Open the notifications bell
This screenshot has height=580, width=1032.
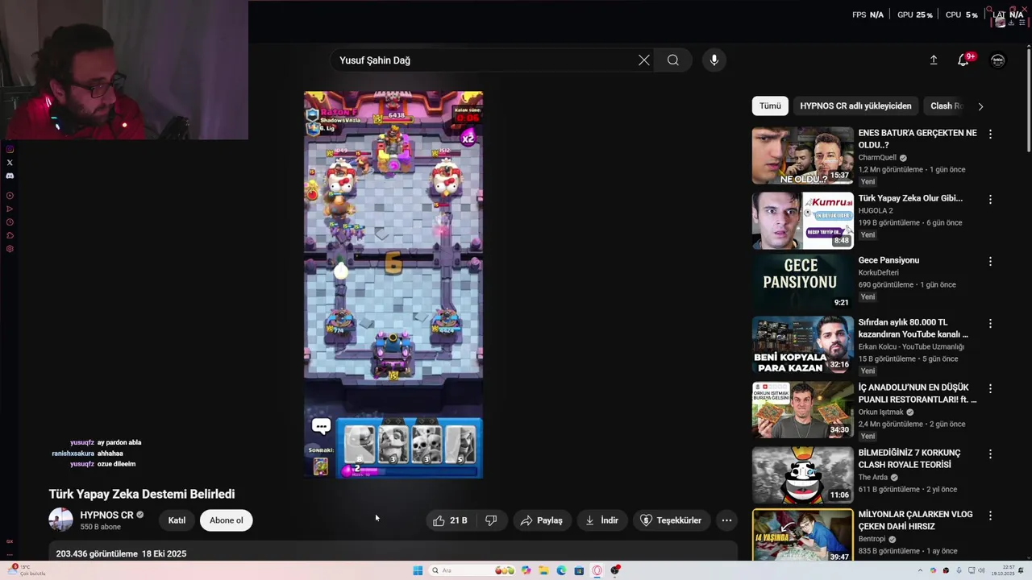tap(963, 60)
